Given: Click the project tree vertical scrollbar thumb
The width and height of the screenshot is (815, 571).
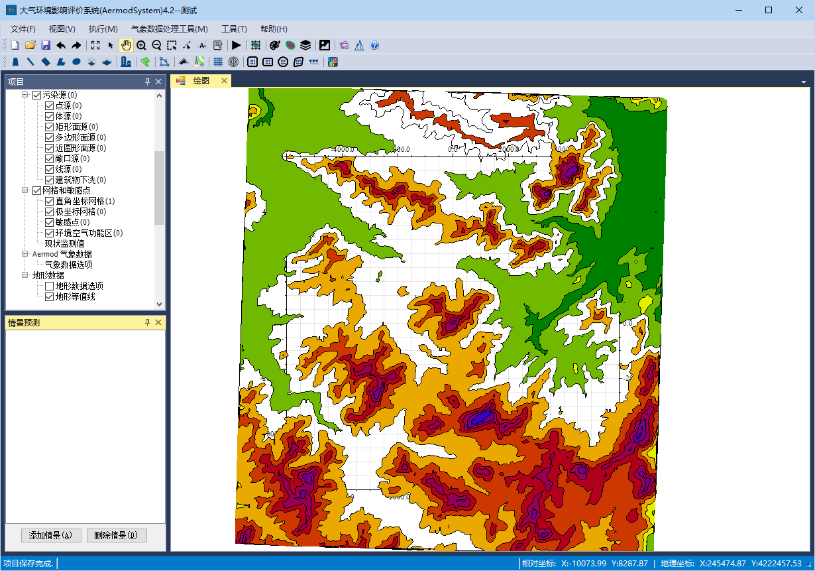Looking at the screenshot, I should coord(159,187).
